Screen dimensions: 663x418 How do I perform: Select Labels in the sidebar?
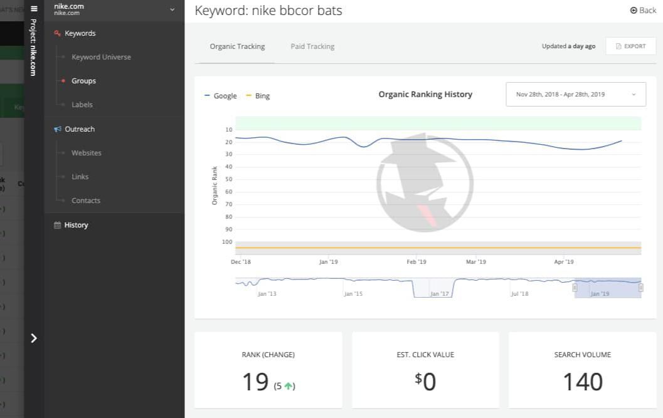[x=82, y=105]
